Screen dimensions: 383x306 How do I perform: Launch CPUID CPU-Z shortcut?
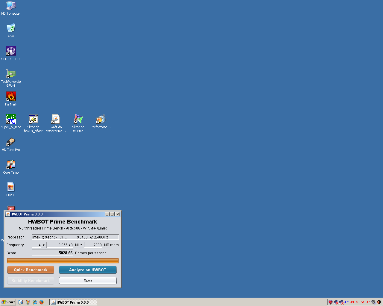click(11, 53)
